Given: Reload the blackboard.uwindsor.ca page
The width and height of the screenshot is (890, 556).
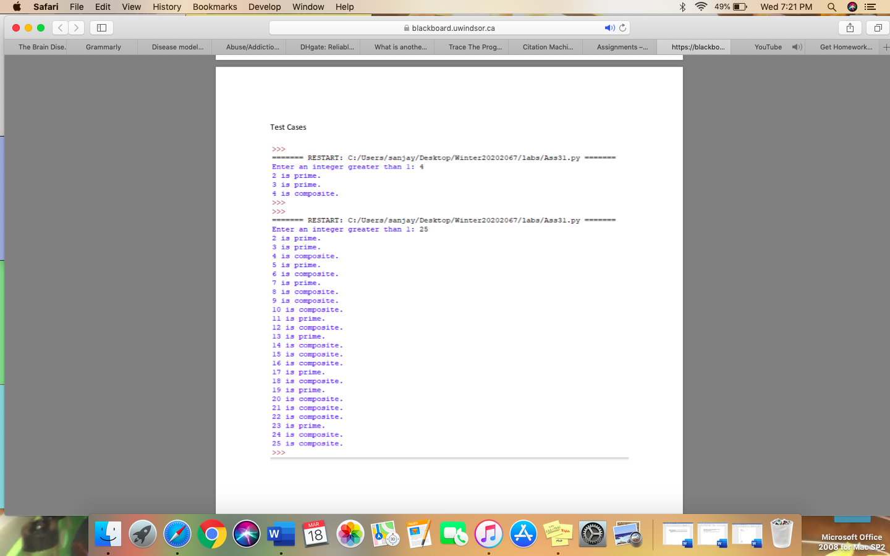Looking at the screenshot, I should tap(622, 27).
